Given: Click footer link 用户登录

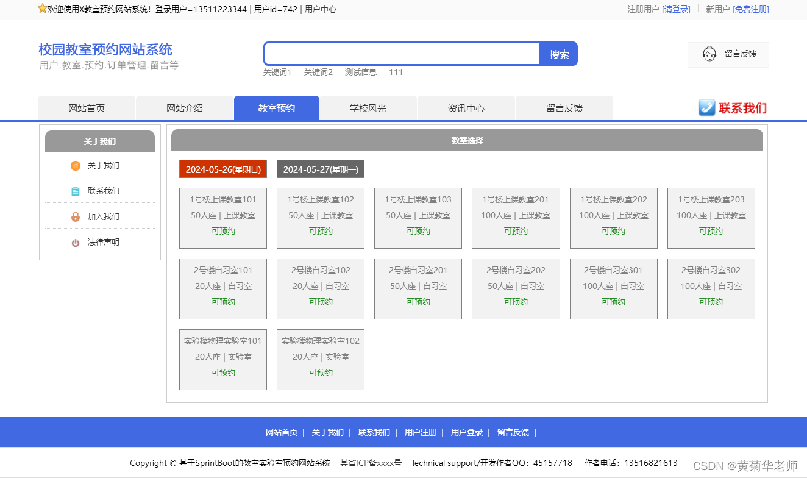Looking at the screenshot, I should (467, 433).
